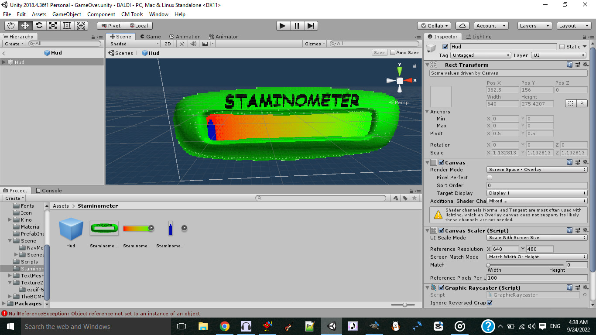Select the Rect tool
The height and width of the screenshot is (335, 596).
coord(67,26)
